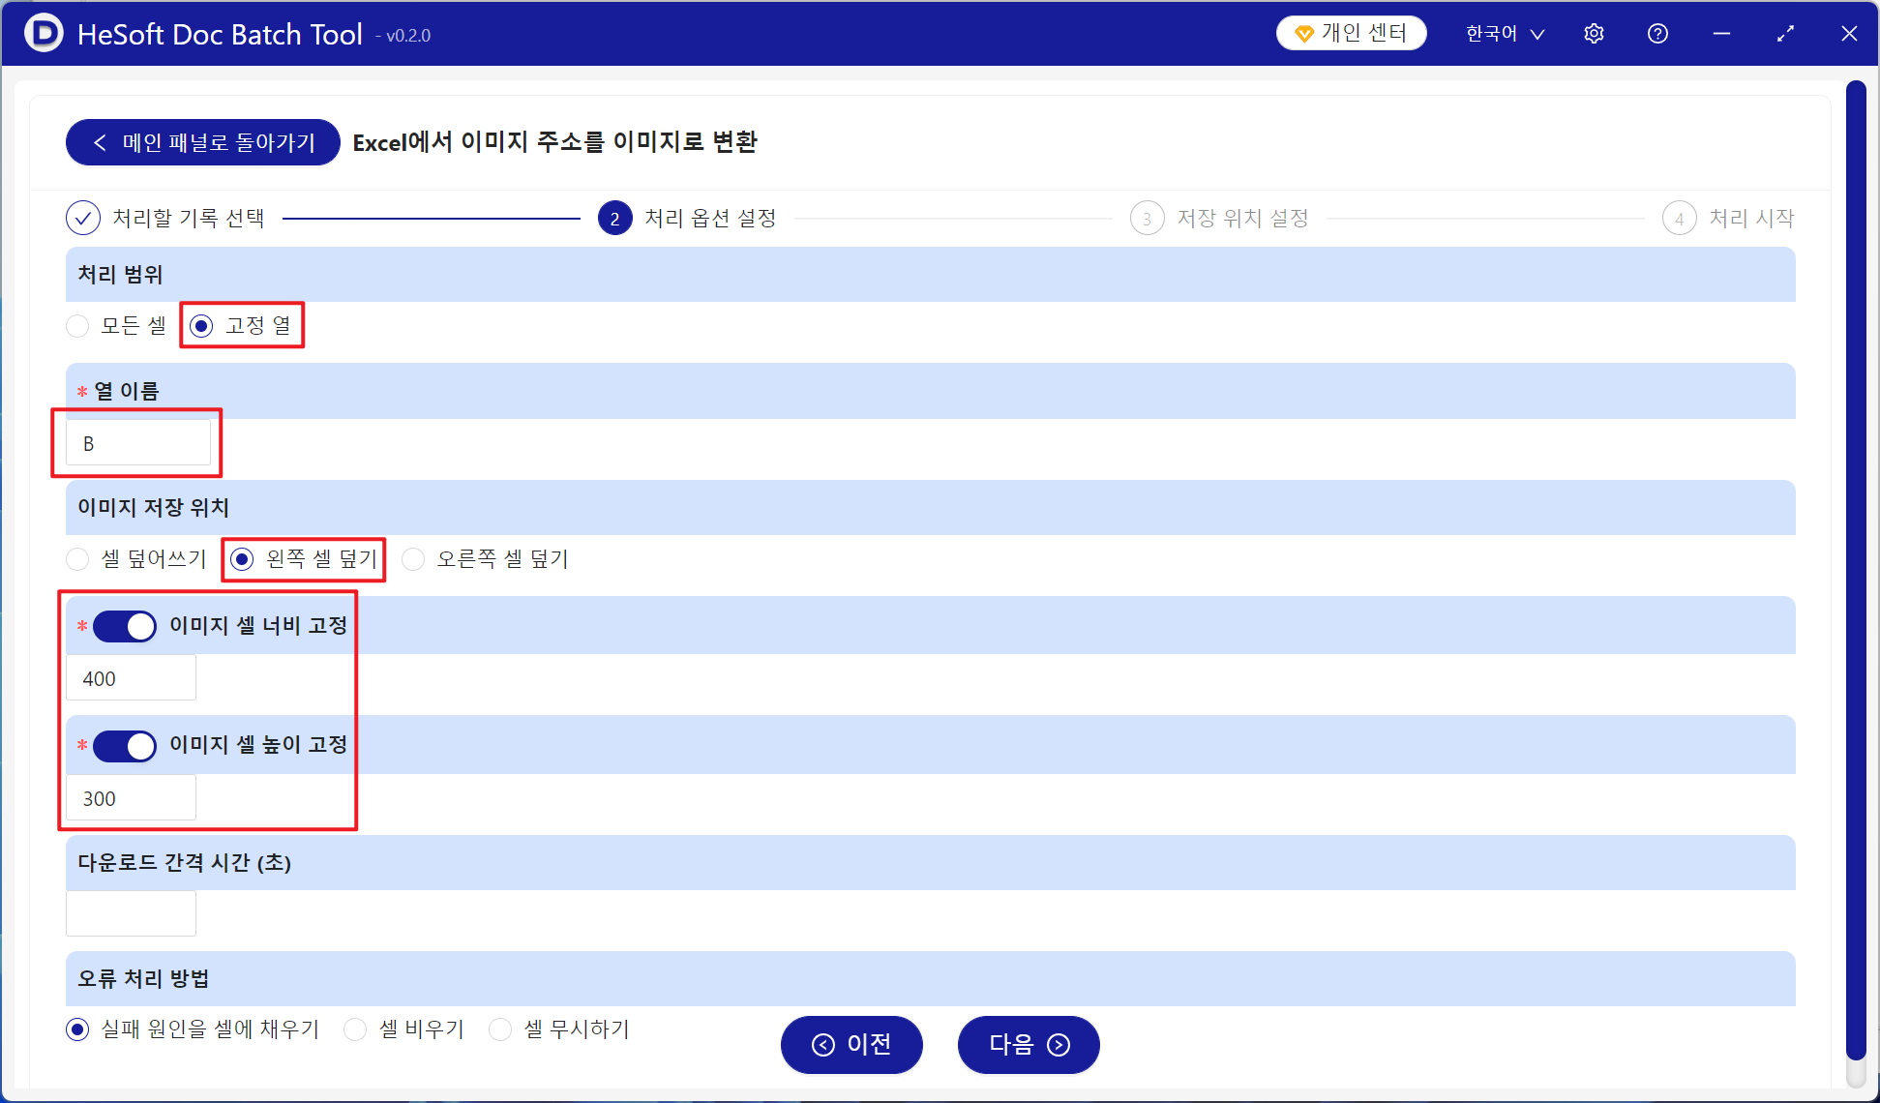The width and height of the screenshot is (1880, 1103).
Task: Click the fullscreen expand arrows icon
Action: click(1785, 34)
